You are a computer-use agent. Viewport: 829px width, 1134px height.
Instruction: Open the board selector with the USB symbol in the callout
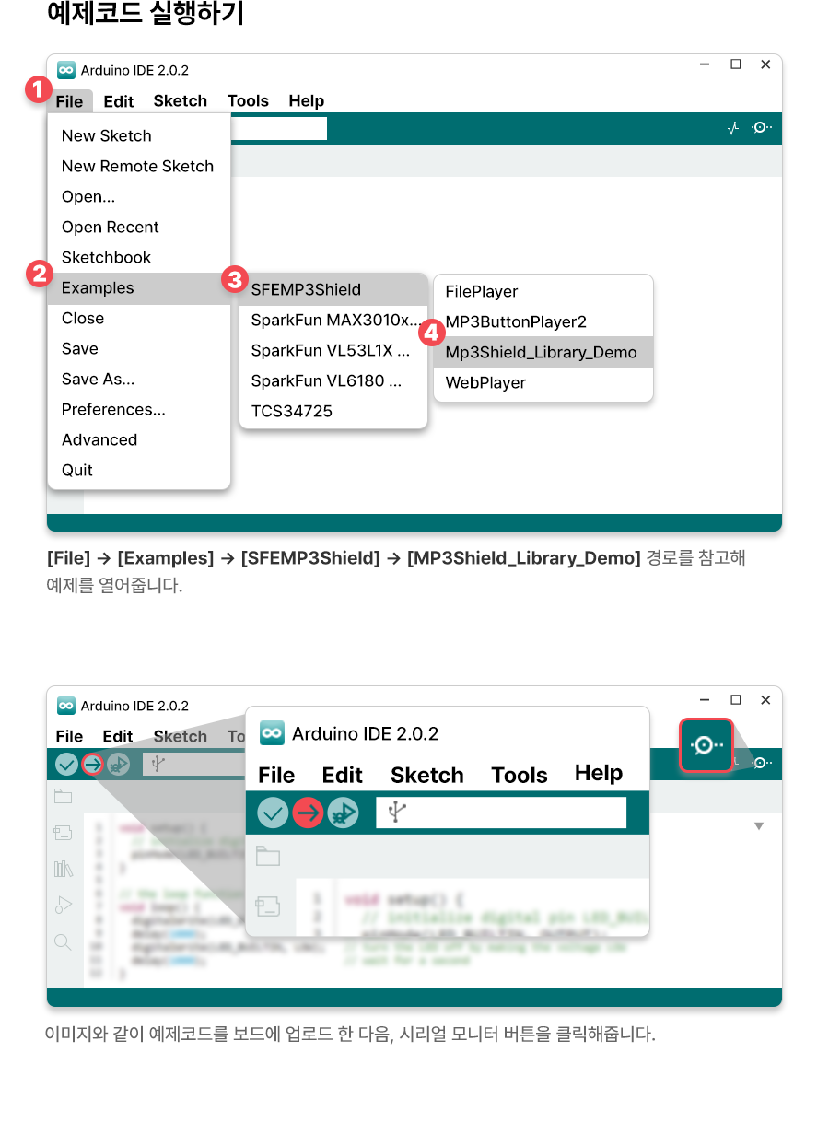tap(500, 813)
